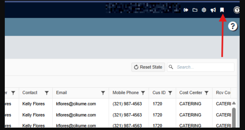Open the Cost Center column filter

pyautogui.click(x=206, y=93)
